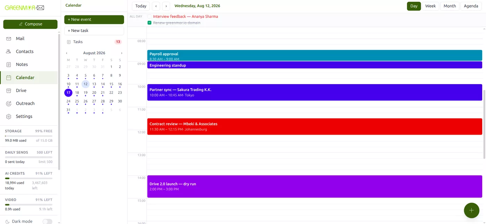Switch to Day view
The image size is (486, 224).
pos(414,6)
